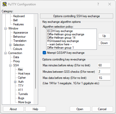Uncheck Attempt GSSAPI key exchange

pyautogui.click(x=44, y=53)
